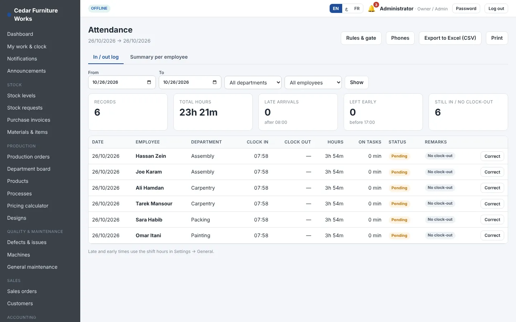Viewport: 516px width, 322px height.
Task: Open Purchase invoices
Action: click(40, 120)
